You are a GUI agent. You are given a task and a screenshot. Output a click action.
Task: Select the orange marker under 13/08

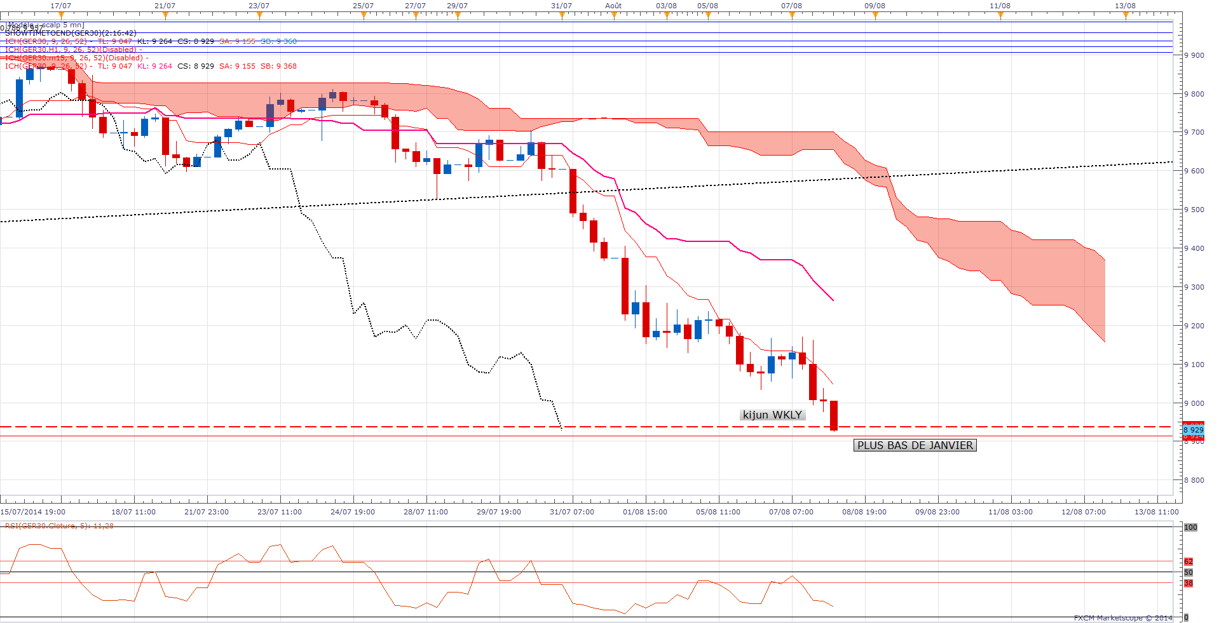tap(1126, 15)
